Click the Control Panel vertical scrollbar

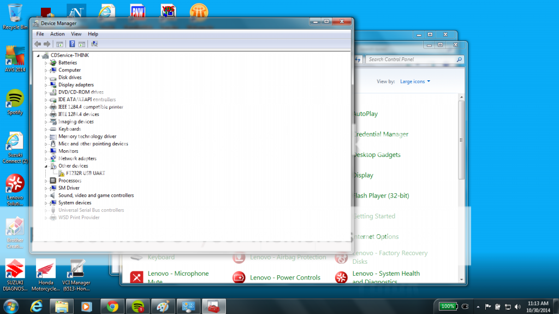coord(461,164)
